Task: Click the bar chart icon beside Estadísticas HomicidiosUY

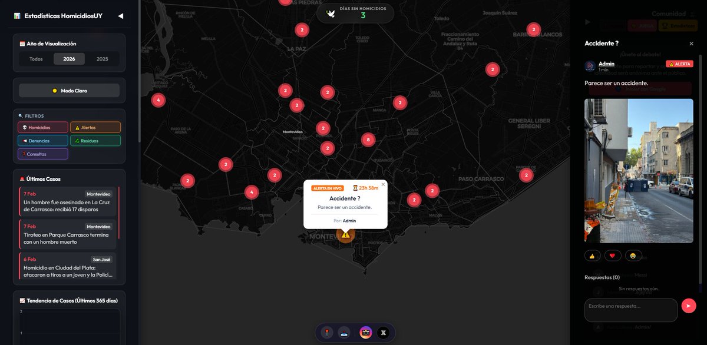Action: [x=17, y=16]
